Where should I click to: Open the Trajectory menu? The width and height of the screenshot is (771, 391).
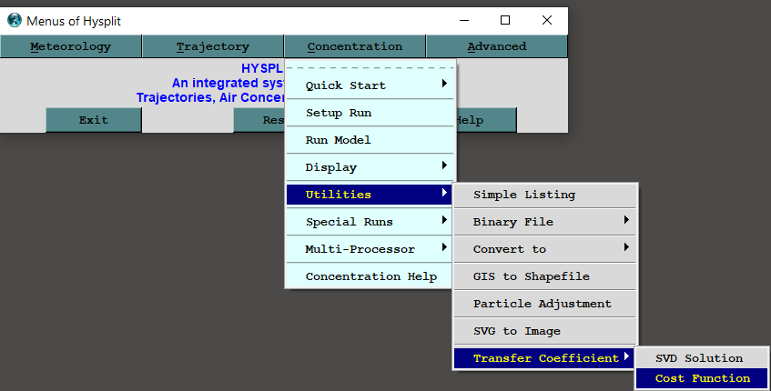pos(213,46)
